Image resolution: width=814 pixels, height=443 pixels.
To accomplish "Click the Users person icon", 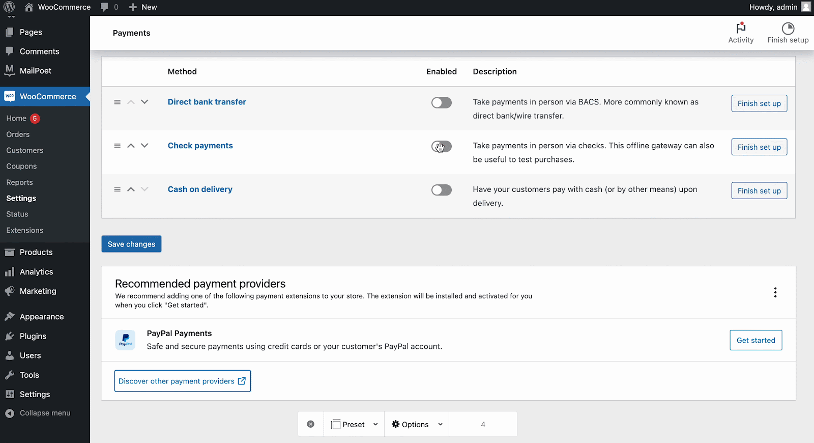I will (x=10, y=355).
